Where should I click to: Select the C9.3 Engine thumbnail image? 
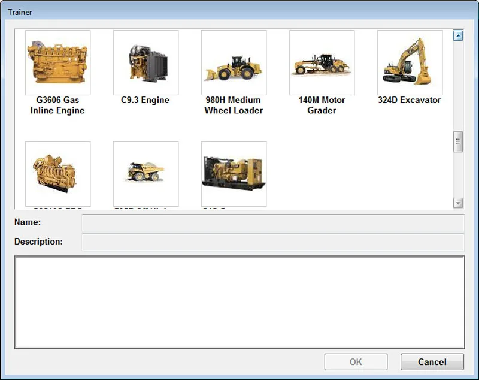click(145, 62)
